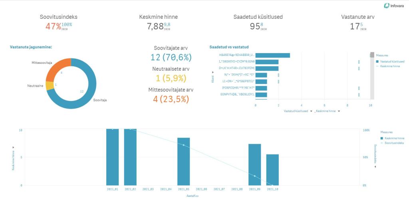The image size is (409, 200).
Task: Click the 2021_09 month label
Action: pyautogui.click(x=254, y=189)
